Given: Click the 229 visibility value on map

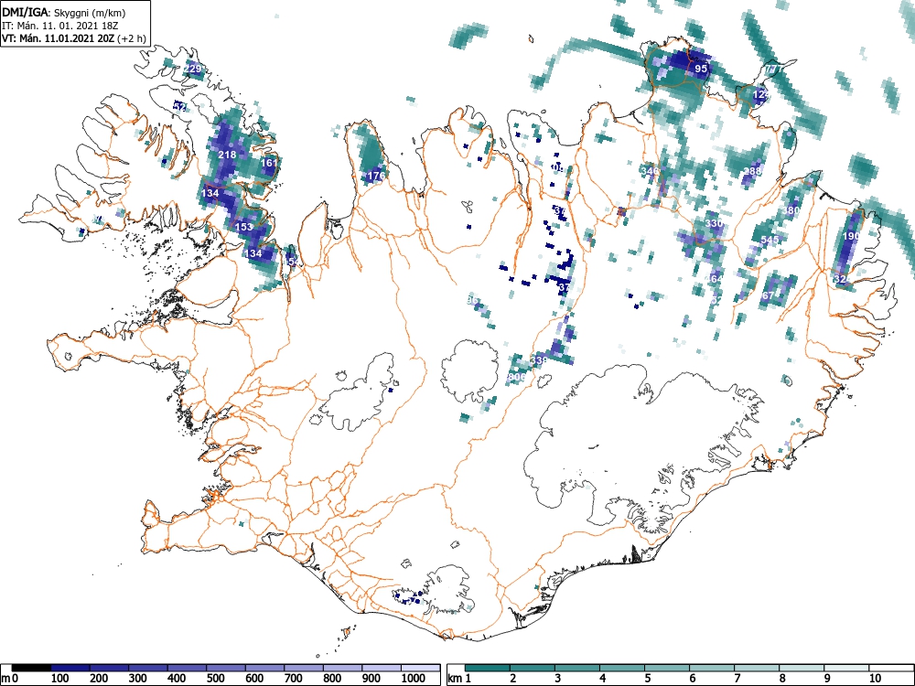Looking at the screenshot, I should (x=192, y=69).
